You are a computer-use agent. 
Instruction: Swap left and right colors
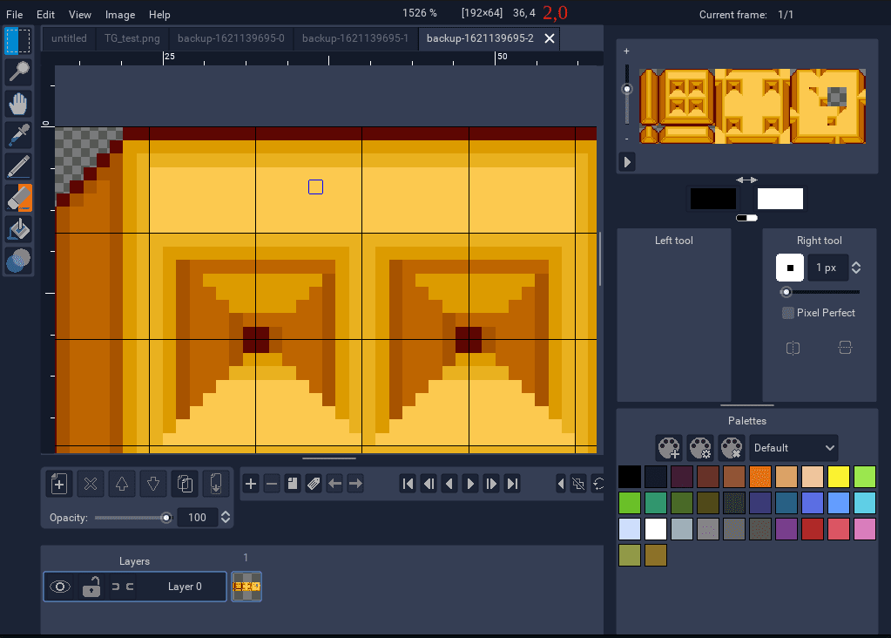[746, 180]
